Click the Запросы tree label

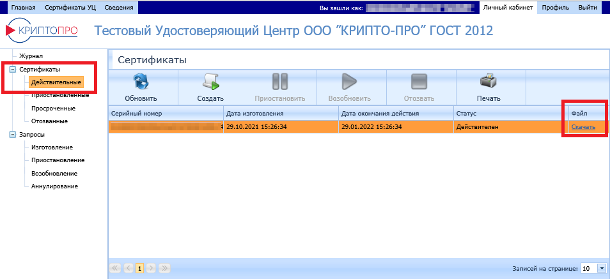tap(31, 135)
